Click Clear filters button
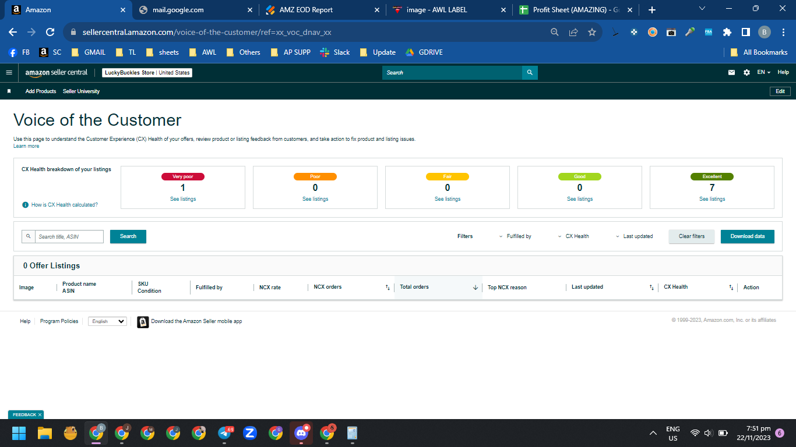 click(x=692, y=236)
